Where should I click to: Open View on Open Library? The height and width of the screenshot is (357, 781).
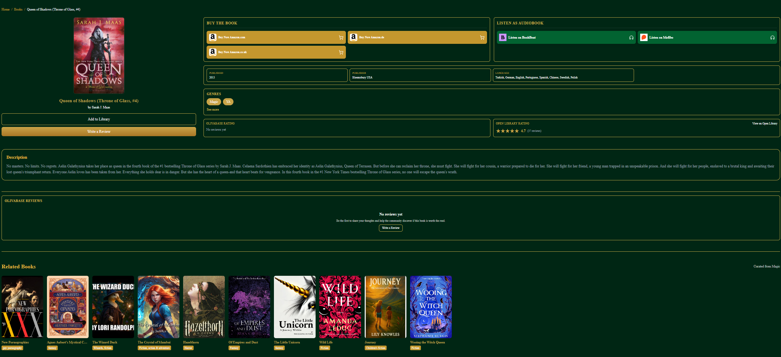coord(765,123)
